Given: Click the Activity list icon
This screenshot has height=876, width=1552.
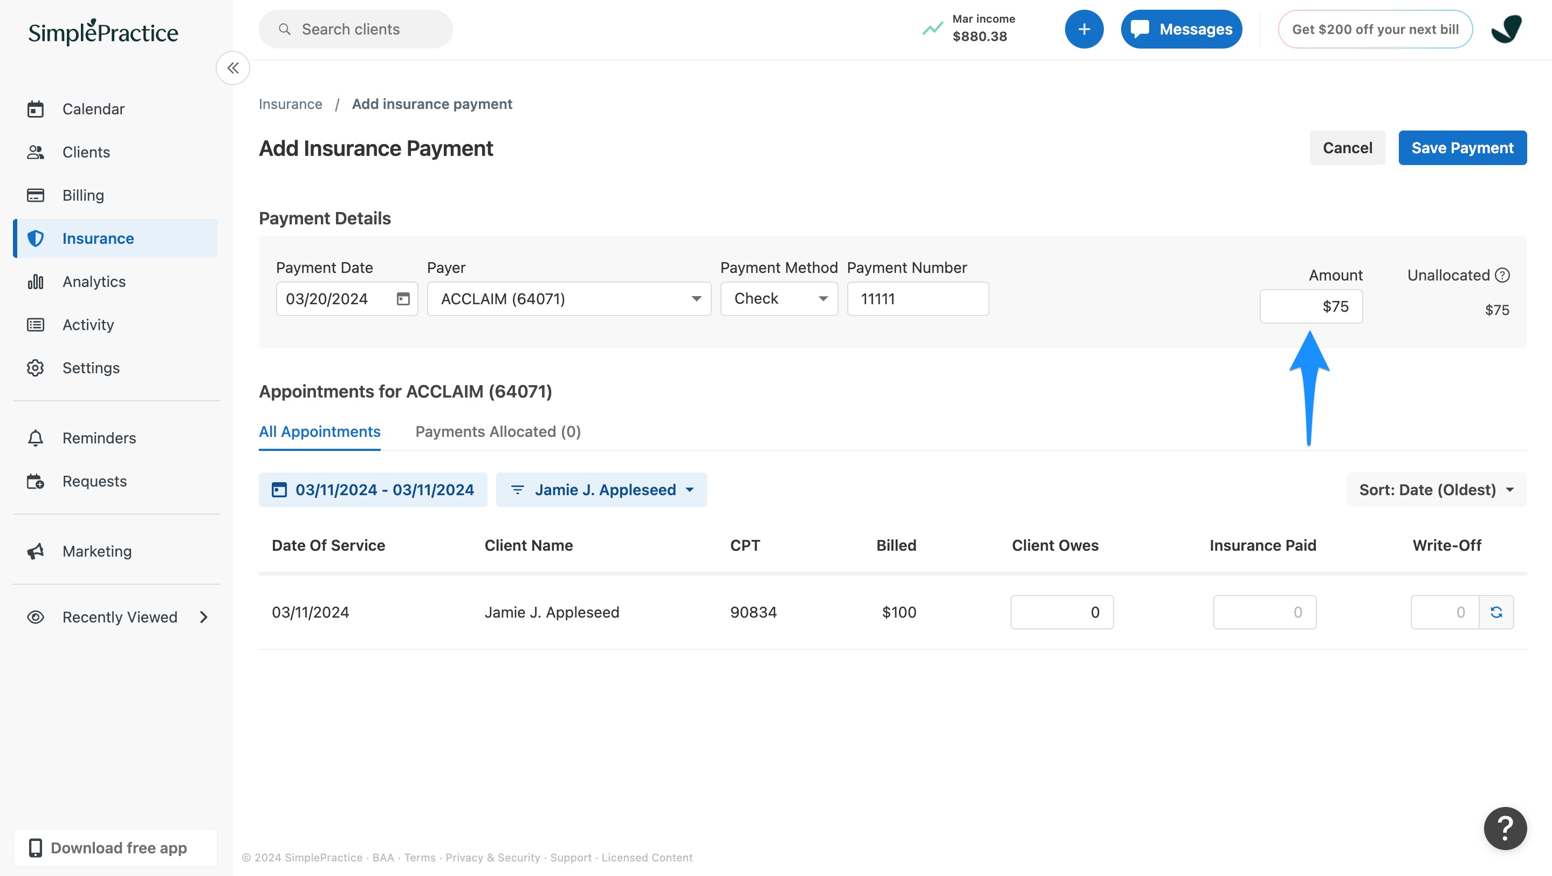Looking at the screenshot, I should [36, 325].
